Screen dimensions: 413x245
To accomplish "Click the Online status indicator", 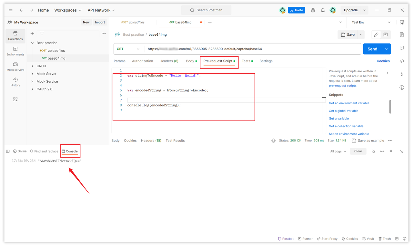I will pyautogui.click(x=20, y=151).
